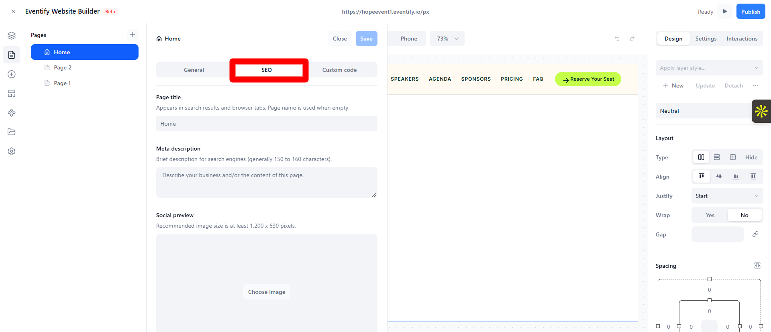Open the 73% zoom dropdown
This screenshot has width=771, height=332.
(447, 39)
